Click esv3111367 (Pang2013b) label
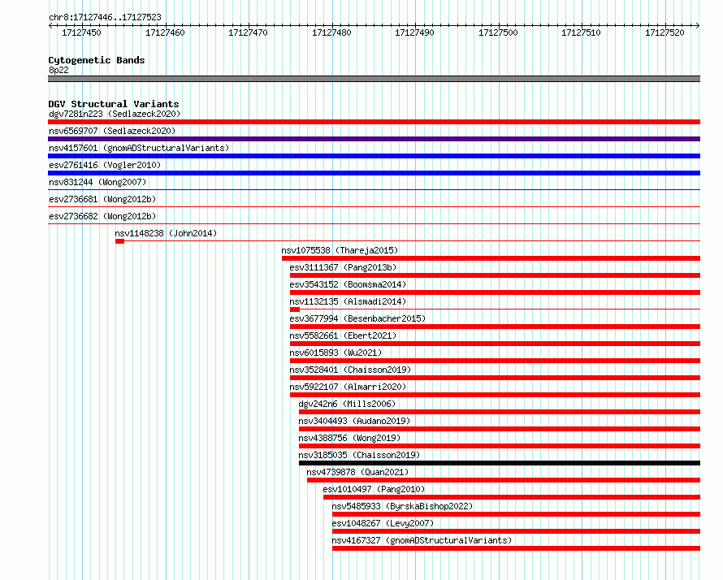 click(343, 267)
